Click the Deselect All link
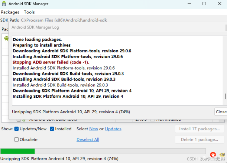The width and height of the screenshot is (227, 163). (x=88, y=140)
